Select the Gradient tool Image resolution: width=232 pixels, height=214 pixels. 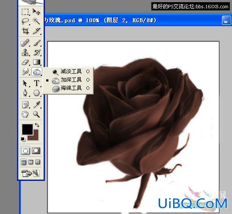(x=37, y=62)
